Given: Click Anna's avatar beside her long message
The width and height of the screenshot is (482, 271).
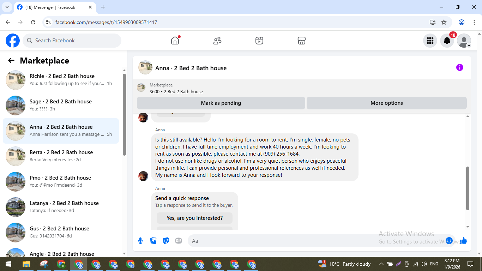Looking at the screenshot, I should point(143,176).
